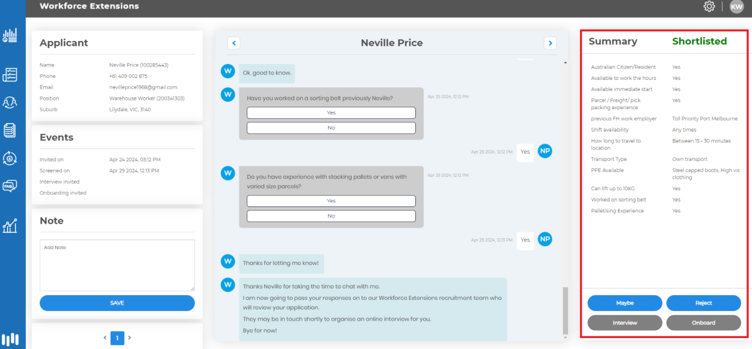Select page 1 in pagination
This screenshot has width=752, height=349.
point(117,338)
